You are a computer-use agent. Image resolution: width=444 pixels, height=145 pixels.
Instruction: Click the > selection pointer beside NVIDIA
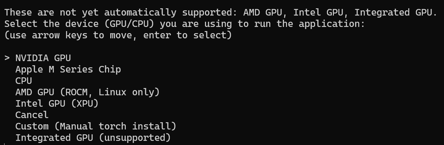tap(7, 58)
